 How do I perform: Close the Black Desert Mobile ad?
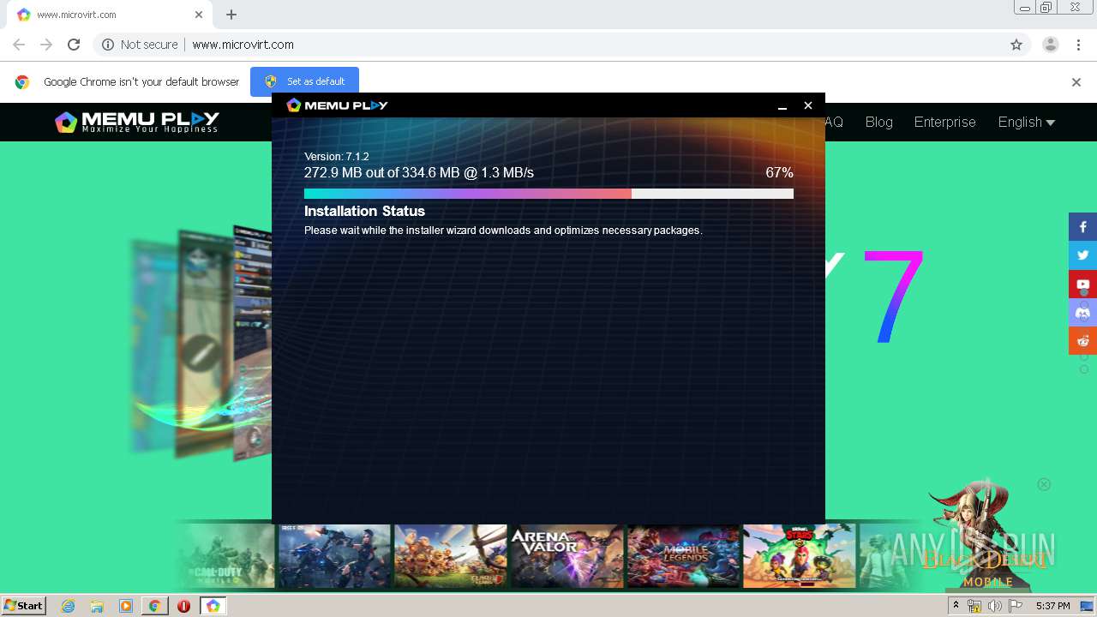coord(1044,484)
